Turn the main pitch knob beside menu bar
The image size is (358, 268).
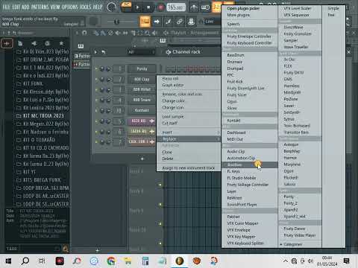[x=112, y=7]
